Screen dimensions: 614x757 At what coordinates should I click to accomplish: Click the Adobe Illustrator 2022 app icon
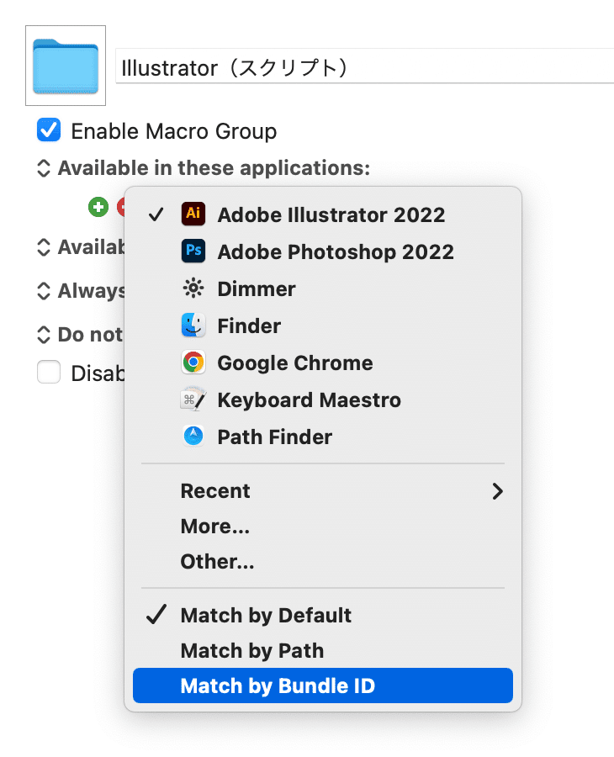pyautogui.click(x=193, y=214)
